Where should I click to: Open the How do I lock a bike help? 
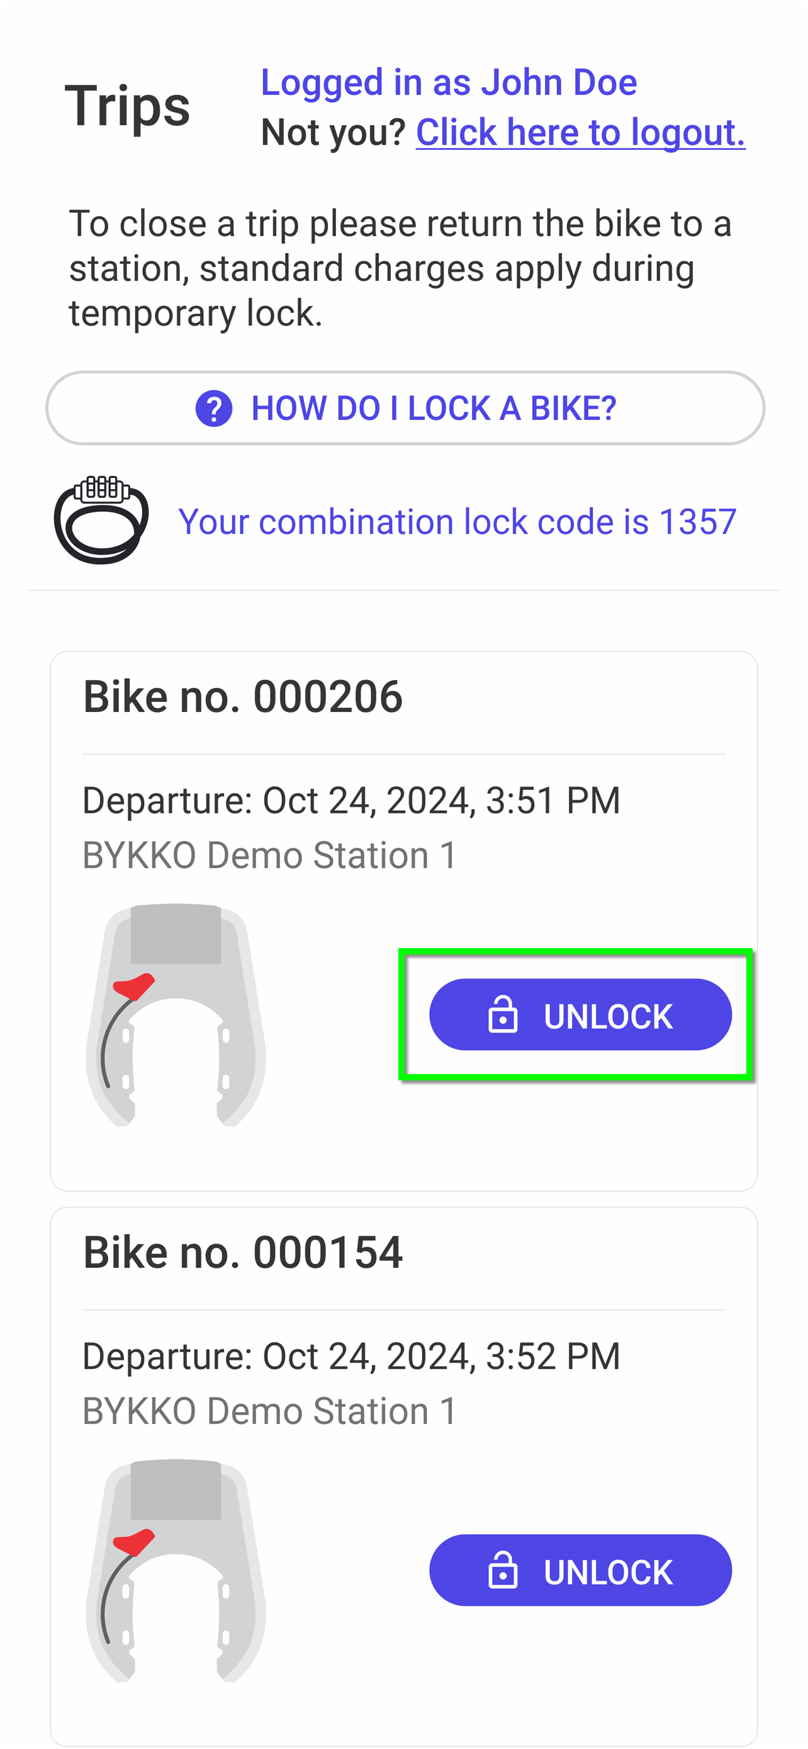[x=405, y=408]
